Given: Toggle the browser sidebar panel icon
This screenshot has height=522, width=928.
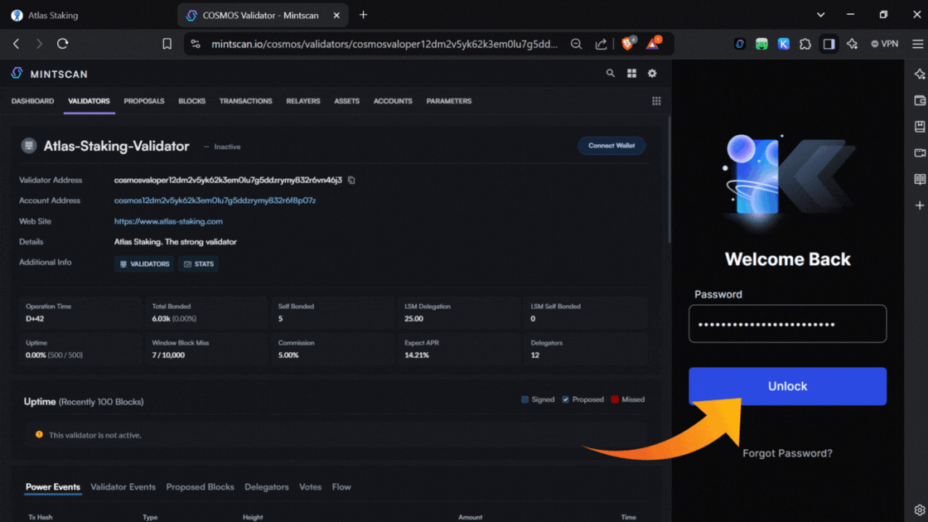Looking at the screenshot, I should 829,44.
